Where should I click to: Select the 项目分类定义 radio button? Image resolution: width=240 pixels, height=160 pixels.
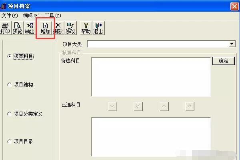10,114
